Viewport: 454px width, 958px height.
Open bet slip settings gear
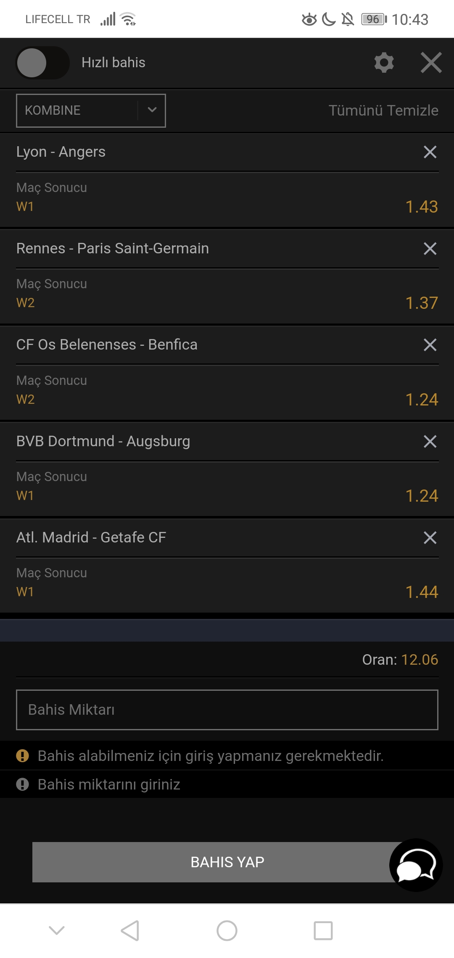click(x=384, y=63)
